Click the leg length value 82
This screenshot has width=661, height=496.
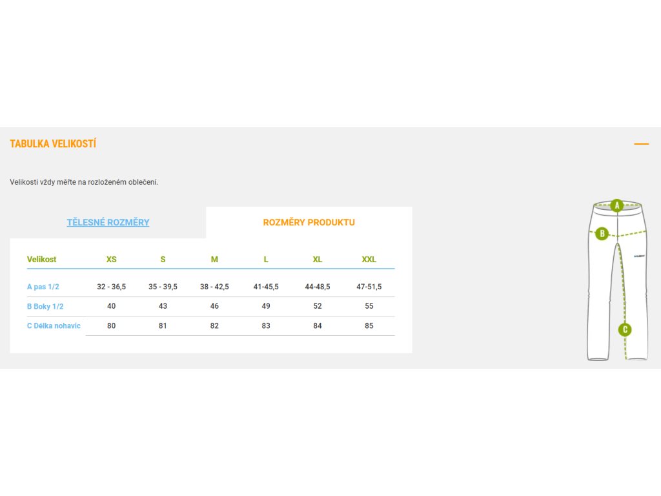[214, 325]
